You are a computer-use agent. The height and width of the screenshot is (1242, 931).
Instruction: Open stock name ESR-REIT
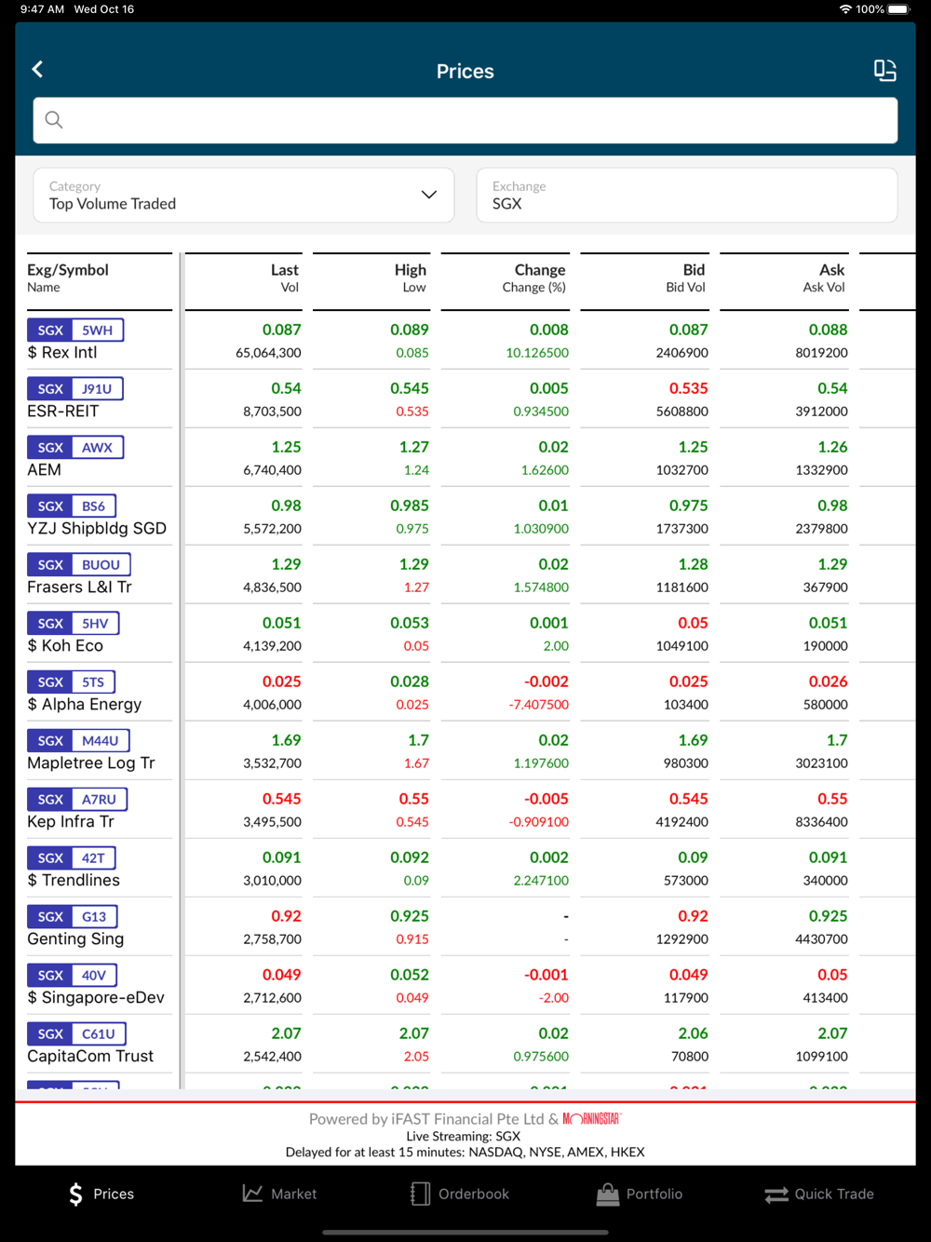click(x=63, y=412)
